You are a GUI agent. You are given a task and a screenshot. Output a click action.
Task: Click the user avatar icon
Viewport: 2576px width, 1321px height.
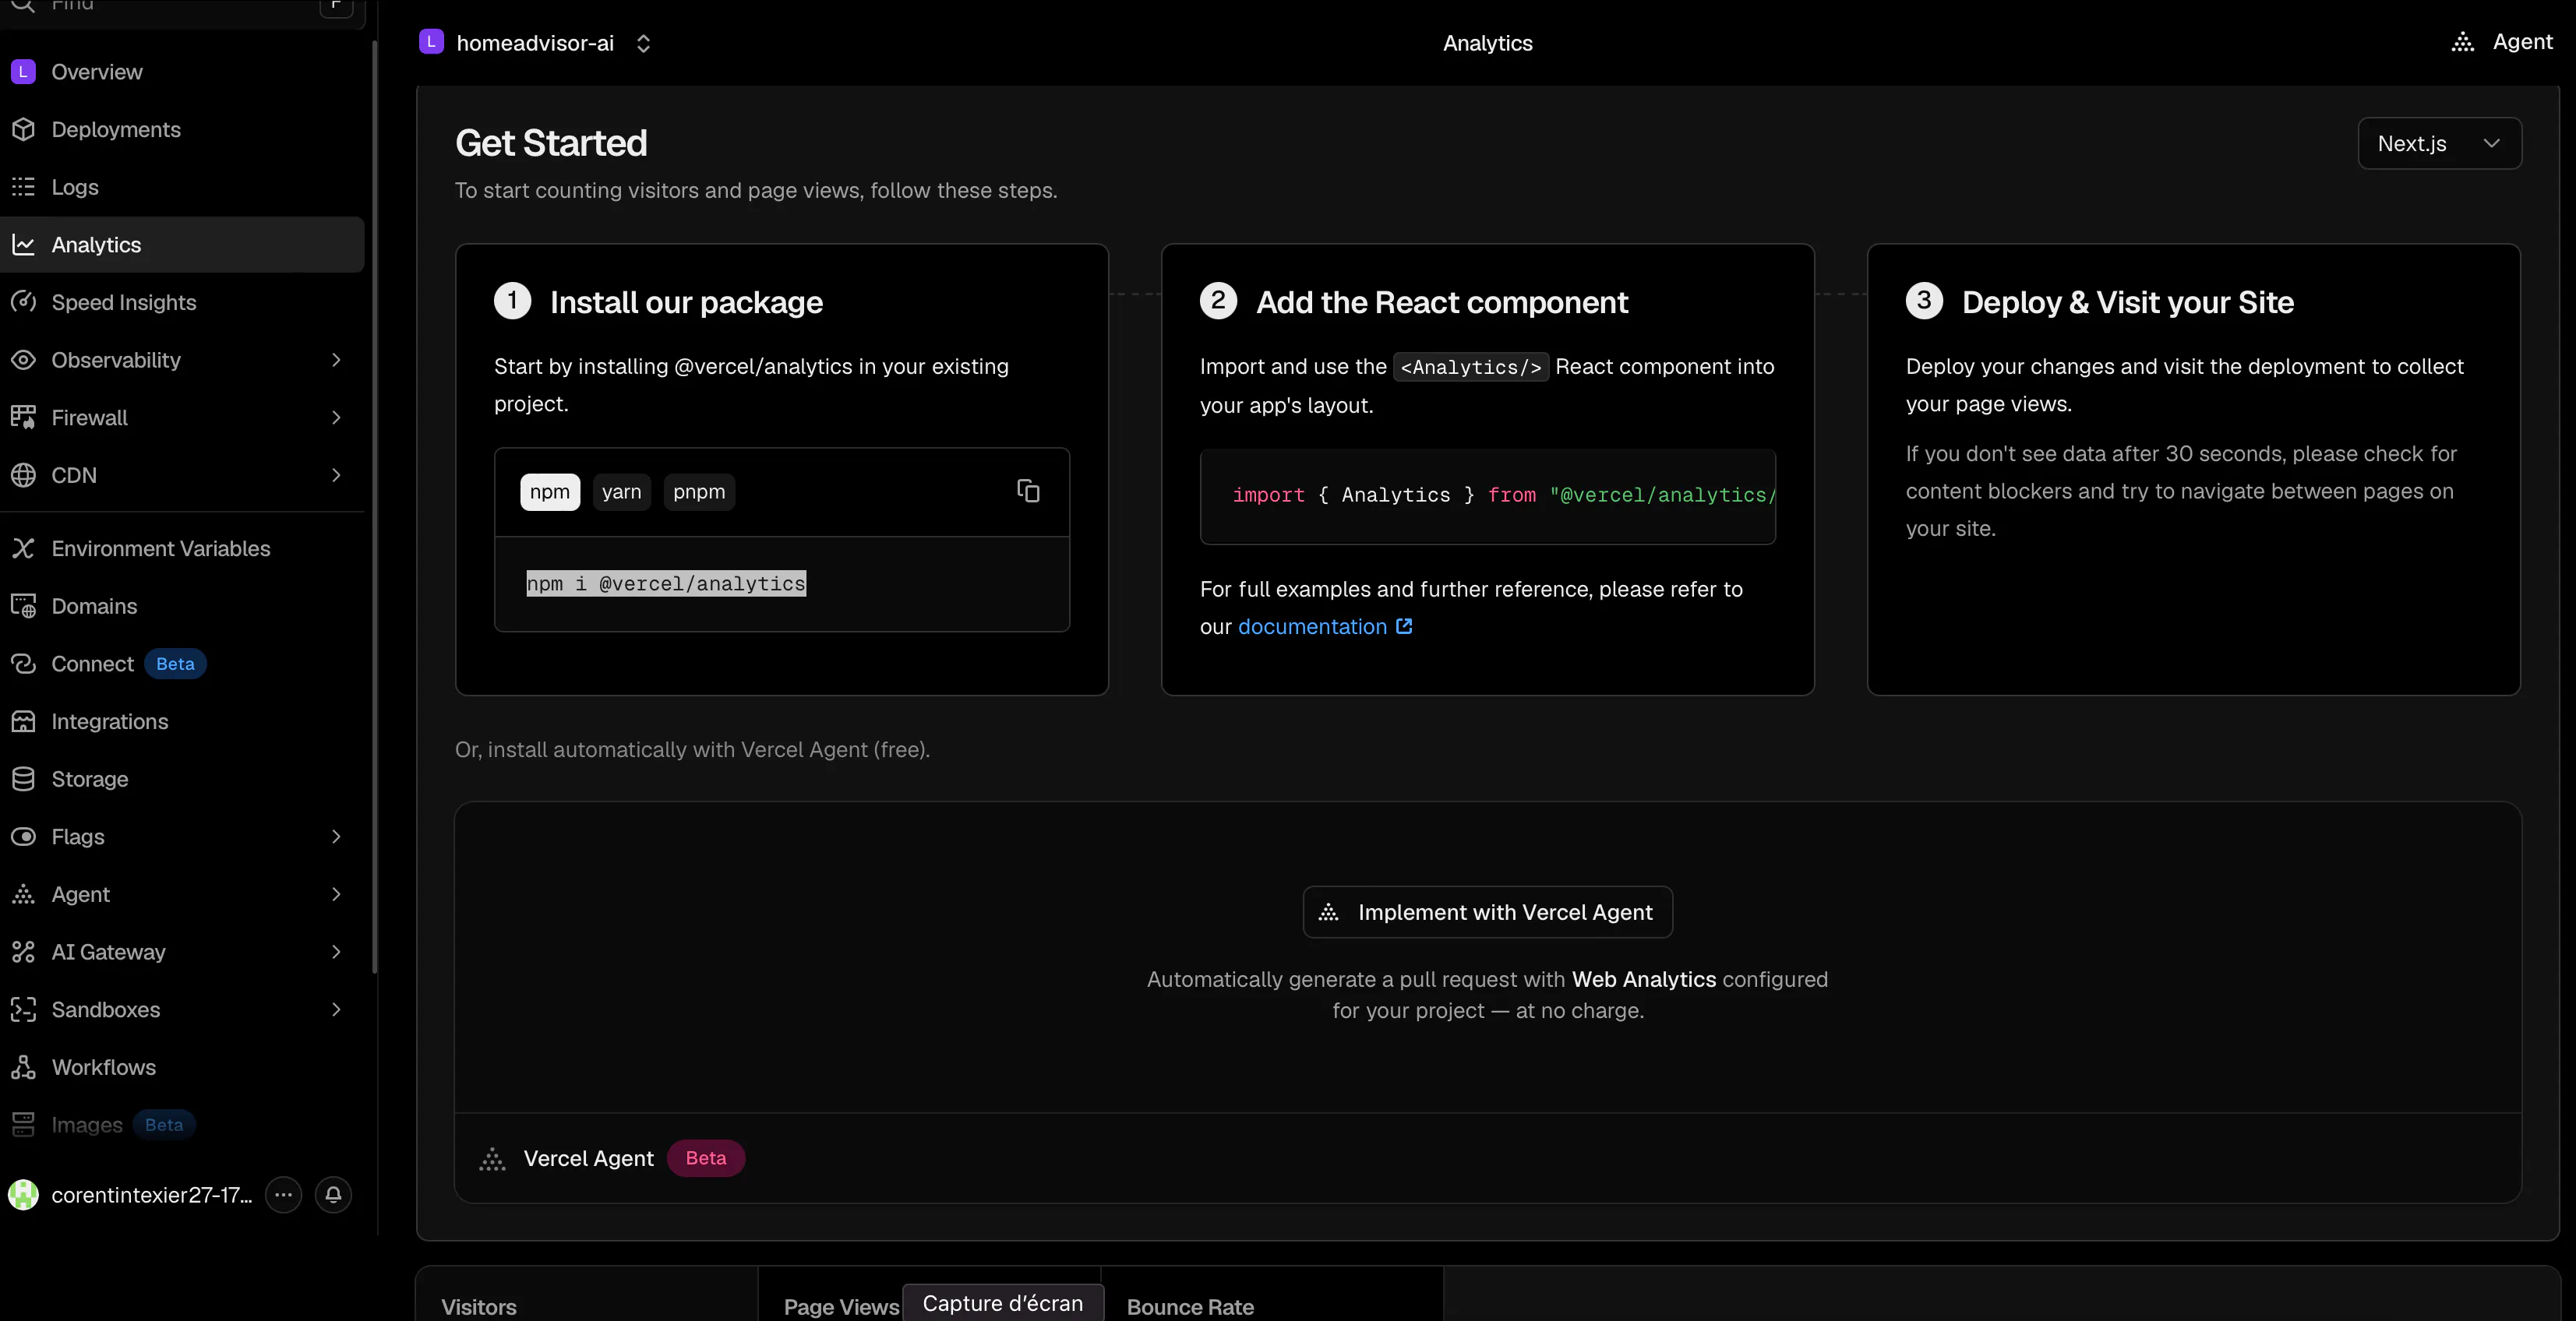point(23,1194)
